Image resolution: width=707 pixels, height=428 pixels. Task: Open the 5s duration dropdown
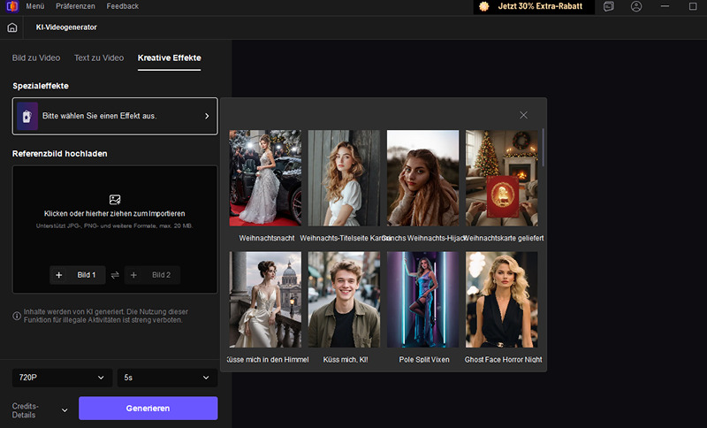pos(167,378)
